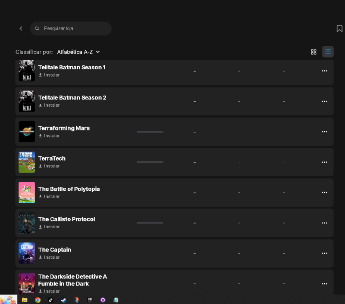Switch to grid view layout
The height and width of the screenshot is (304, 345).
tap(314, 52)
